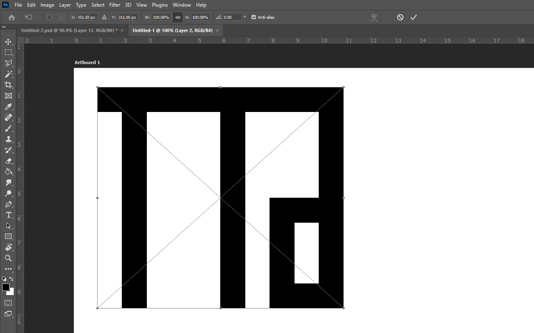The width and height of the screenshot is (534, 333).
Task: Select the Crop tool
Action: tap(8, 85)
